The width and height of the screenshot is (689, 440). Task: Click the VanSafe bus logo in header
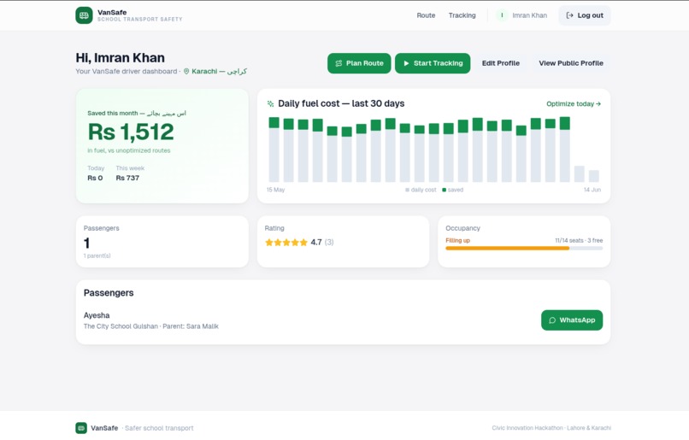point(84,15)
